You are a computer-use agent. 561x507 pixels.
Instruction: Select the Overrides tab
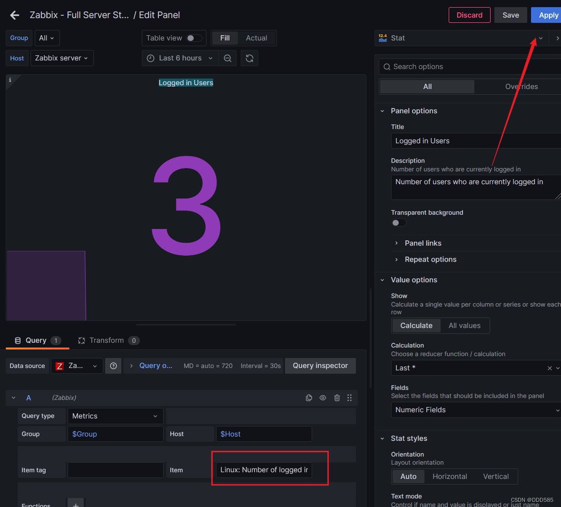(522, 87)
